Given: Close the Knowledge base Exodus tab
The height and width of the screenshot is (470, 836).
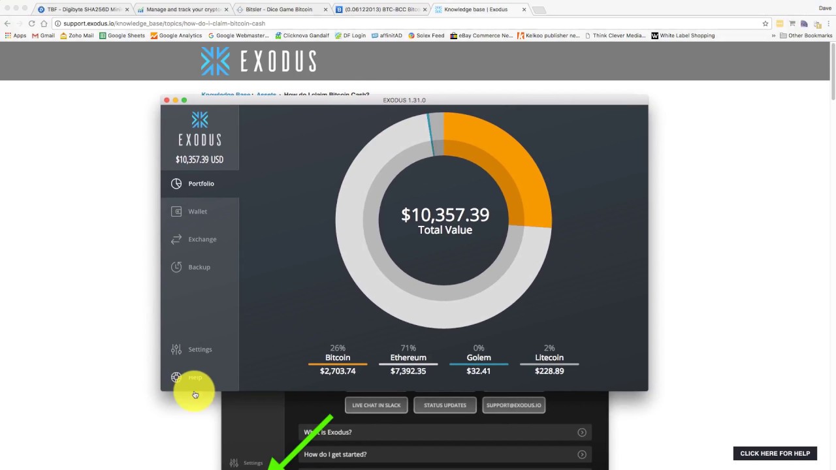Looking at the screenshot, I should coord(524,10).
